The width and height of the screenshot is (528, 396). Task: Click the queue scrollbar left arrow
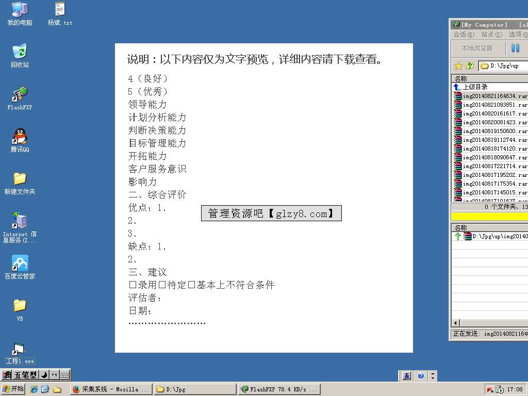click(456, 323)
